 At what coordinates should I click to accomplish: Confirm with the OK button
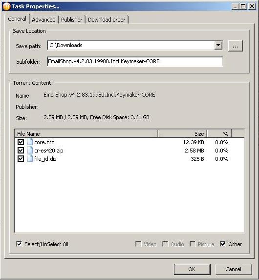[192, 269]
